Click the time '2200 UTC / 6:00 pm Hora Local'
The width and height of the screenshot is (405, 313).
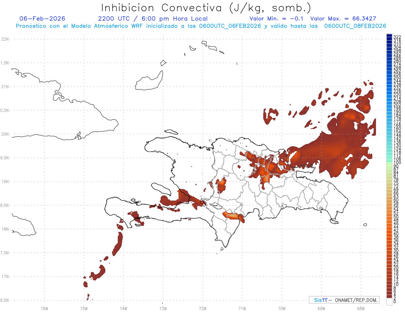(153, 19)
